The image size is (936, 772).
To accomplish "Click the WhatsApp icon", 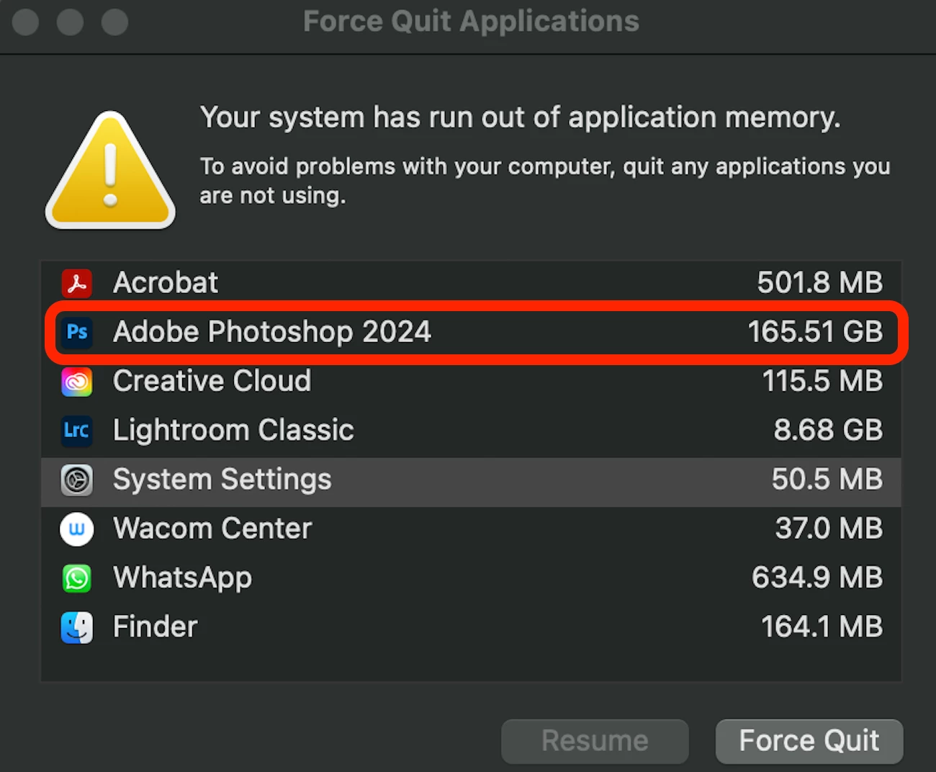I will pyautogui.click(x=76, y=578).
